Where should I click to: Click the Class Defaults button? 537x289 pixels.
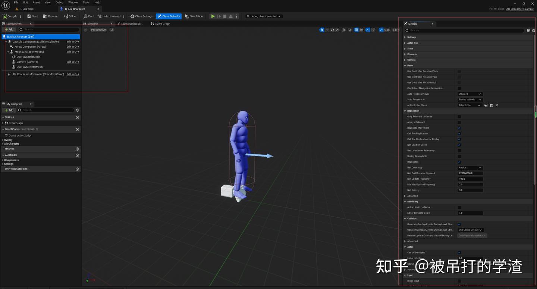(169, 16)
